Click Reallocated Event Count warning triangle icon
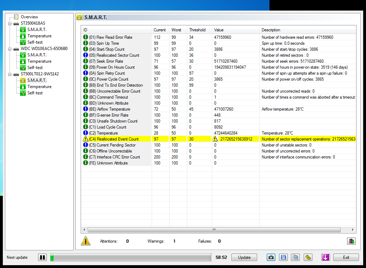This screenshot has height=268, width=366. (x=85, y=139)
